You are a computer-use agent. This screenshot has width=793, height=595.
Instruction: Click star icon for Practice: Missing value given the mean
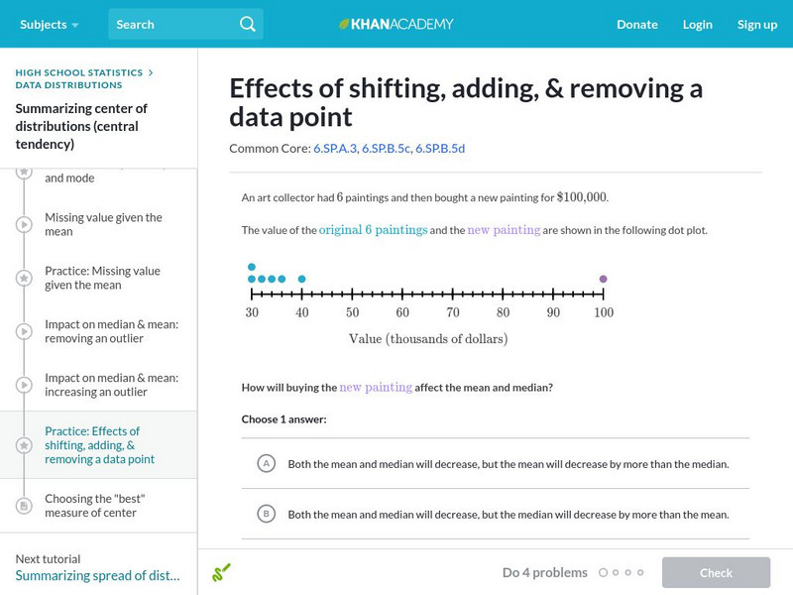(24, 279)
